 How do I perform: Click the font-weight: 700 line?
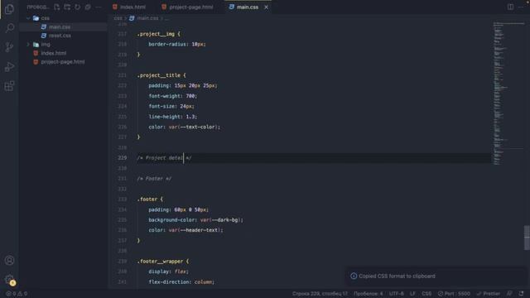tap(172, 96)
